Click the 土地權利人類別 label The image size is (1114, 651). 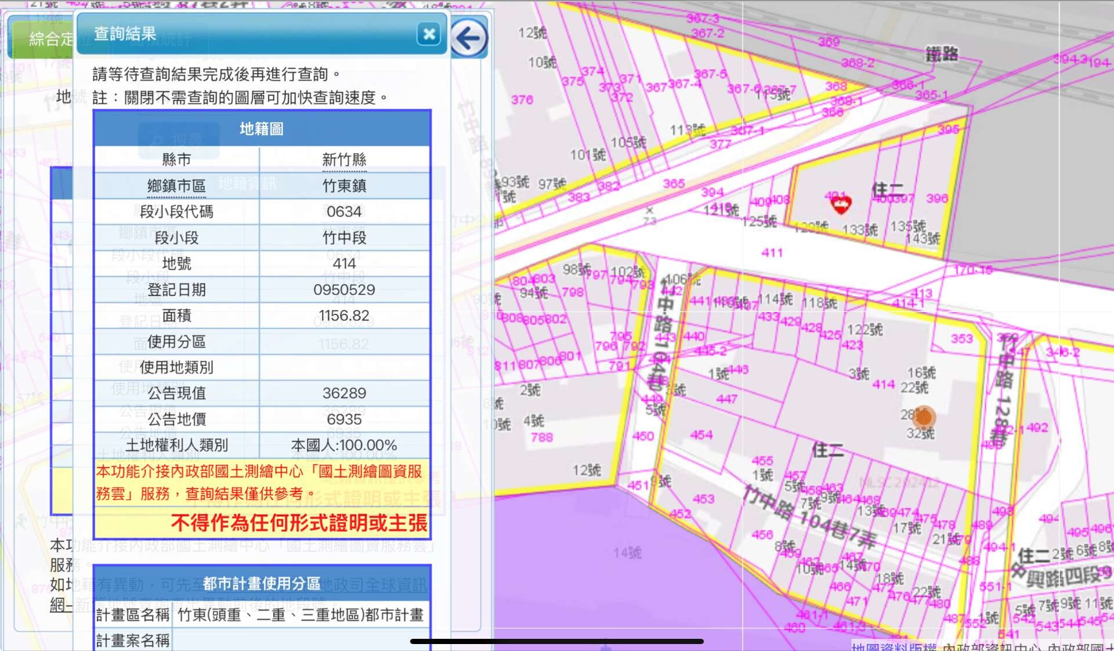pos(176,446)
